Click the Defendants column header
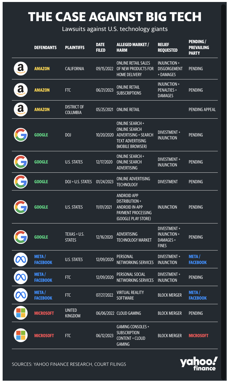The width and height of the screenshot is (229, 383). [x=45, y=47]
